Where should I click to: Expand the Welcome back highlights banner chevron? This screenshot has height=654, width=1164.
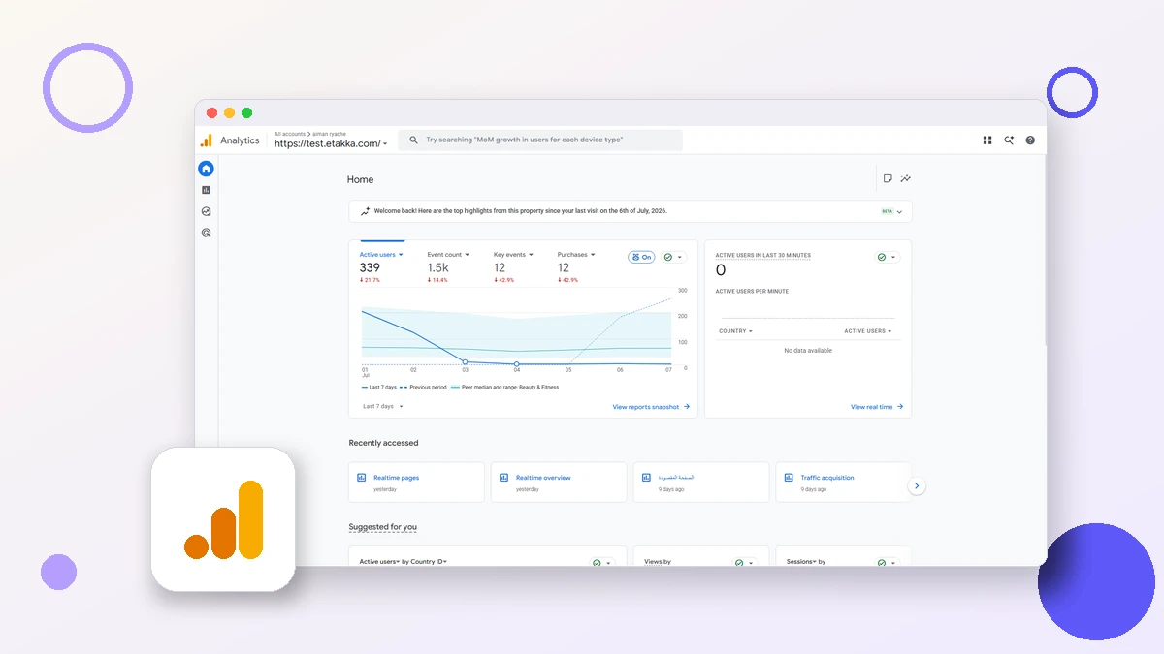[899, 211]
